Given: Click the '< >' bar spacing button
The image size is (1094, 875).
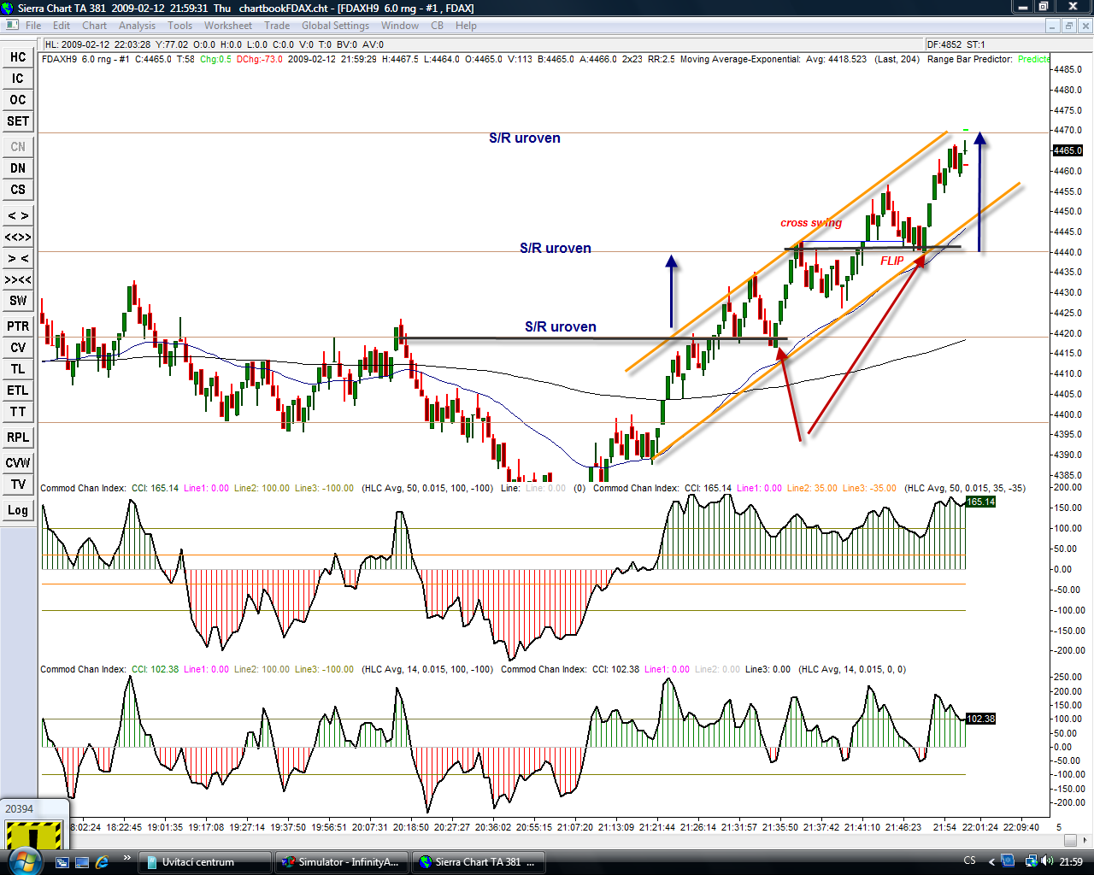Looking at the screenshot, I should [18, 215].
